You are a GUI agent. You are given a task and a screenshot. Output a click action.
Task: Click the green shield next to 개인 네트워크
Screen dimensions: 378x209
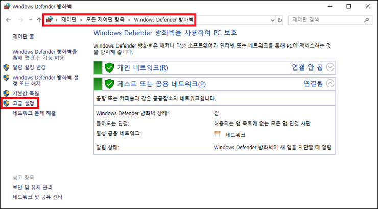(x=109, y=67)
